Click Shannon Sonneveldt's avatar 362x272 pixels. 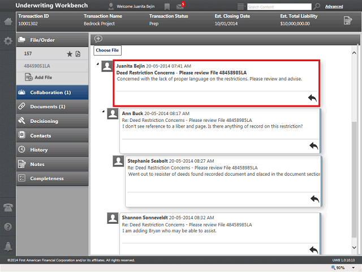[x=113, y=218]
